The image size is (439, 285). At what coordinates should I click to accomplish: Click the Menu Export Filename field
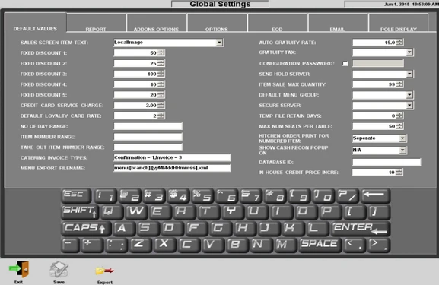(172, 168)
